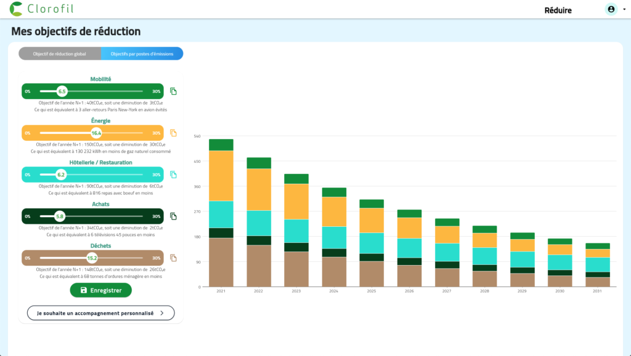Click the Déchets slider handle at 15.2

(92, 258)
